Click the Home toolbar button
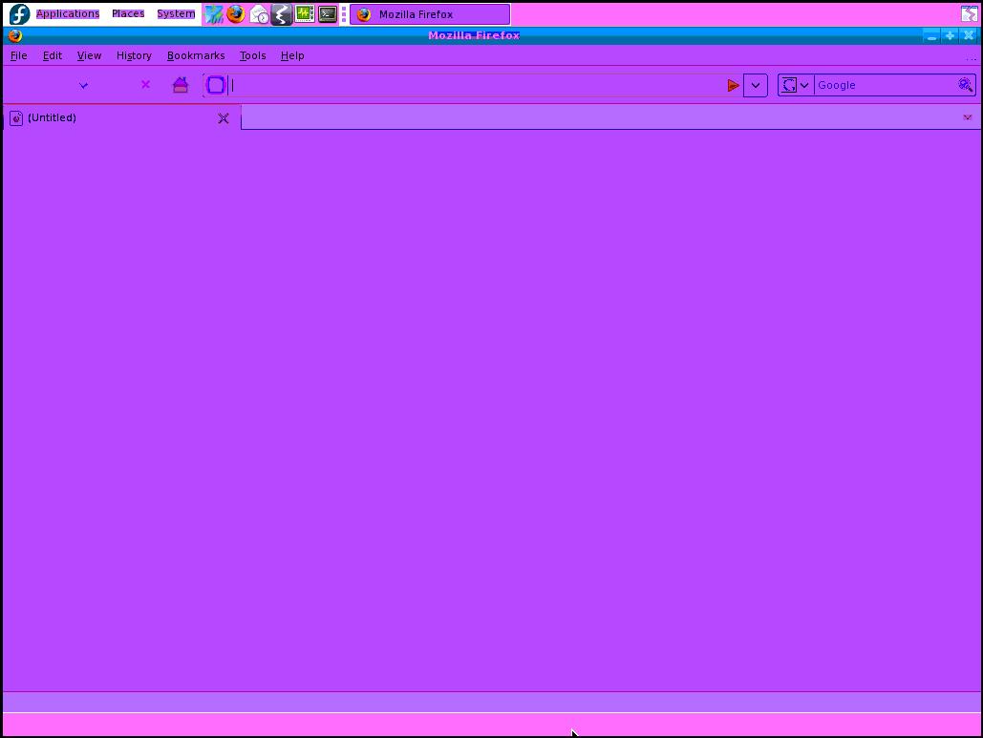This screenshot has width=983, height=738. (x=181, y=85)
